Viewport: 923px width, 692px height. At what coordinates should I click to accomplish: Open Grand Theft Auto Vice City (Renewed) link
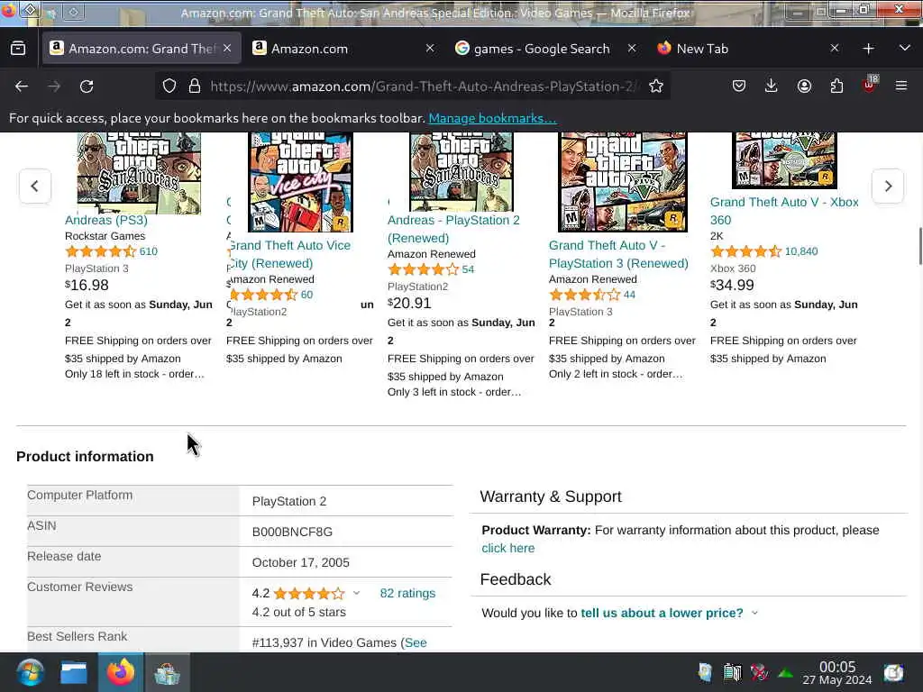288,254
